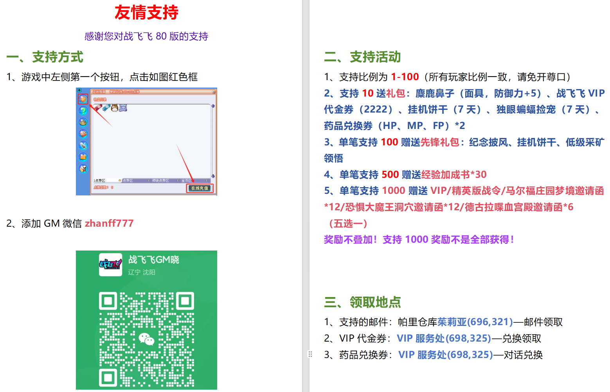Open the skull and crossbones sidebar icon
610x392 pixels.
point(83,168)
